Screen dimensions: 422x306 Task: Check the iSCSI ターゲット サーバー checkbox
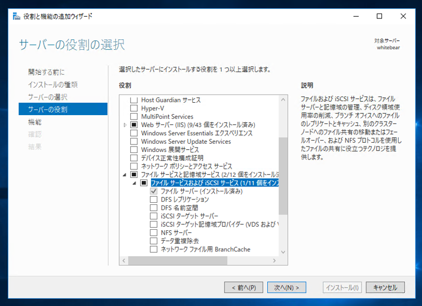point(154,216)
